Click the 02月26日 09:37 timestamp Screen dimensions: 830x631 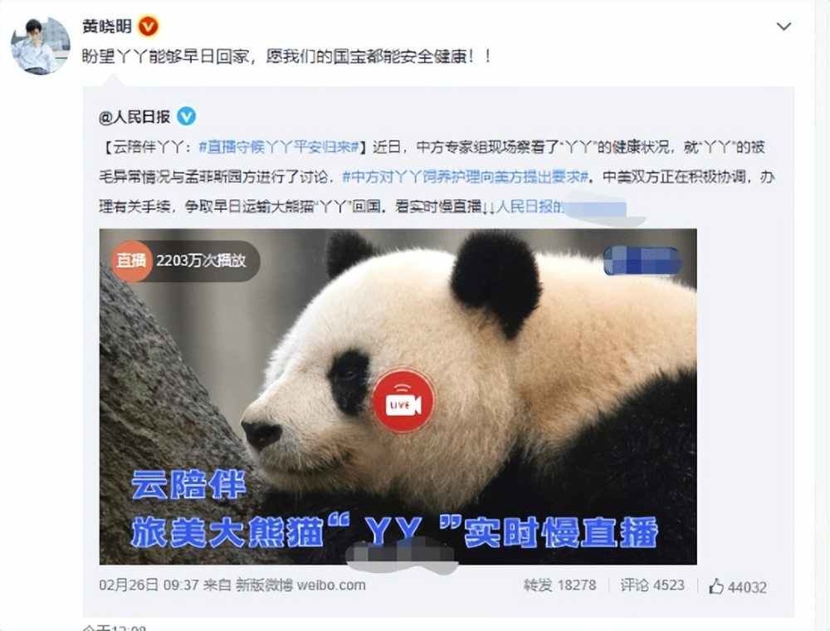(149, 585)
